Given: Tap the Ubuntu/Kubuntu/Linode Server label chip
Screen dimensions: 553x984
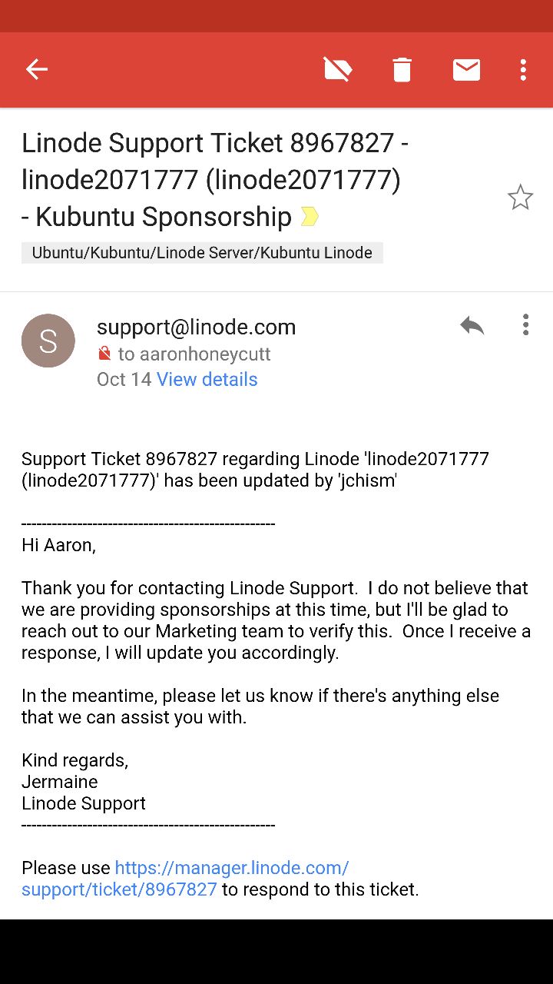Looking at the screenshot, I should [202, 253].
